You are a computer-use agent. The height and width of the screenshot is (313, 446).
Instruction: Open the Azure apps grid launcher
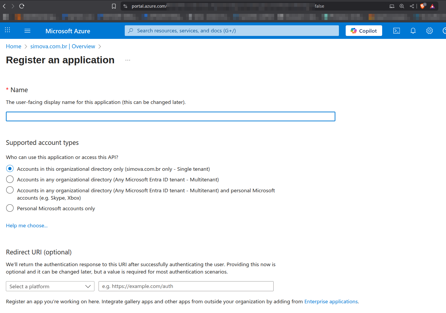[8, 30]
